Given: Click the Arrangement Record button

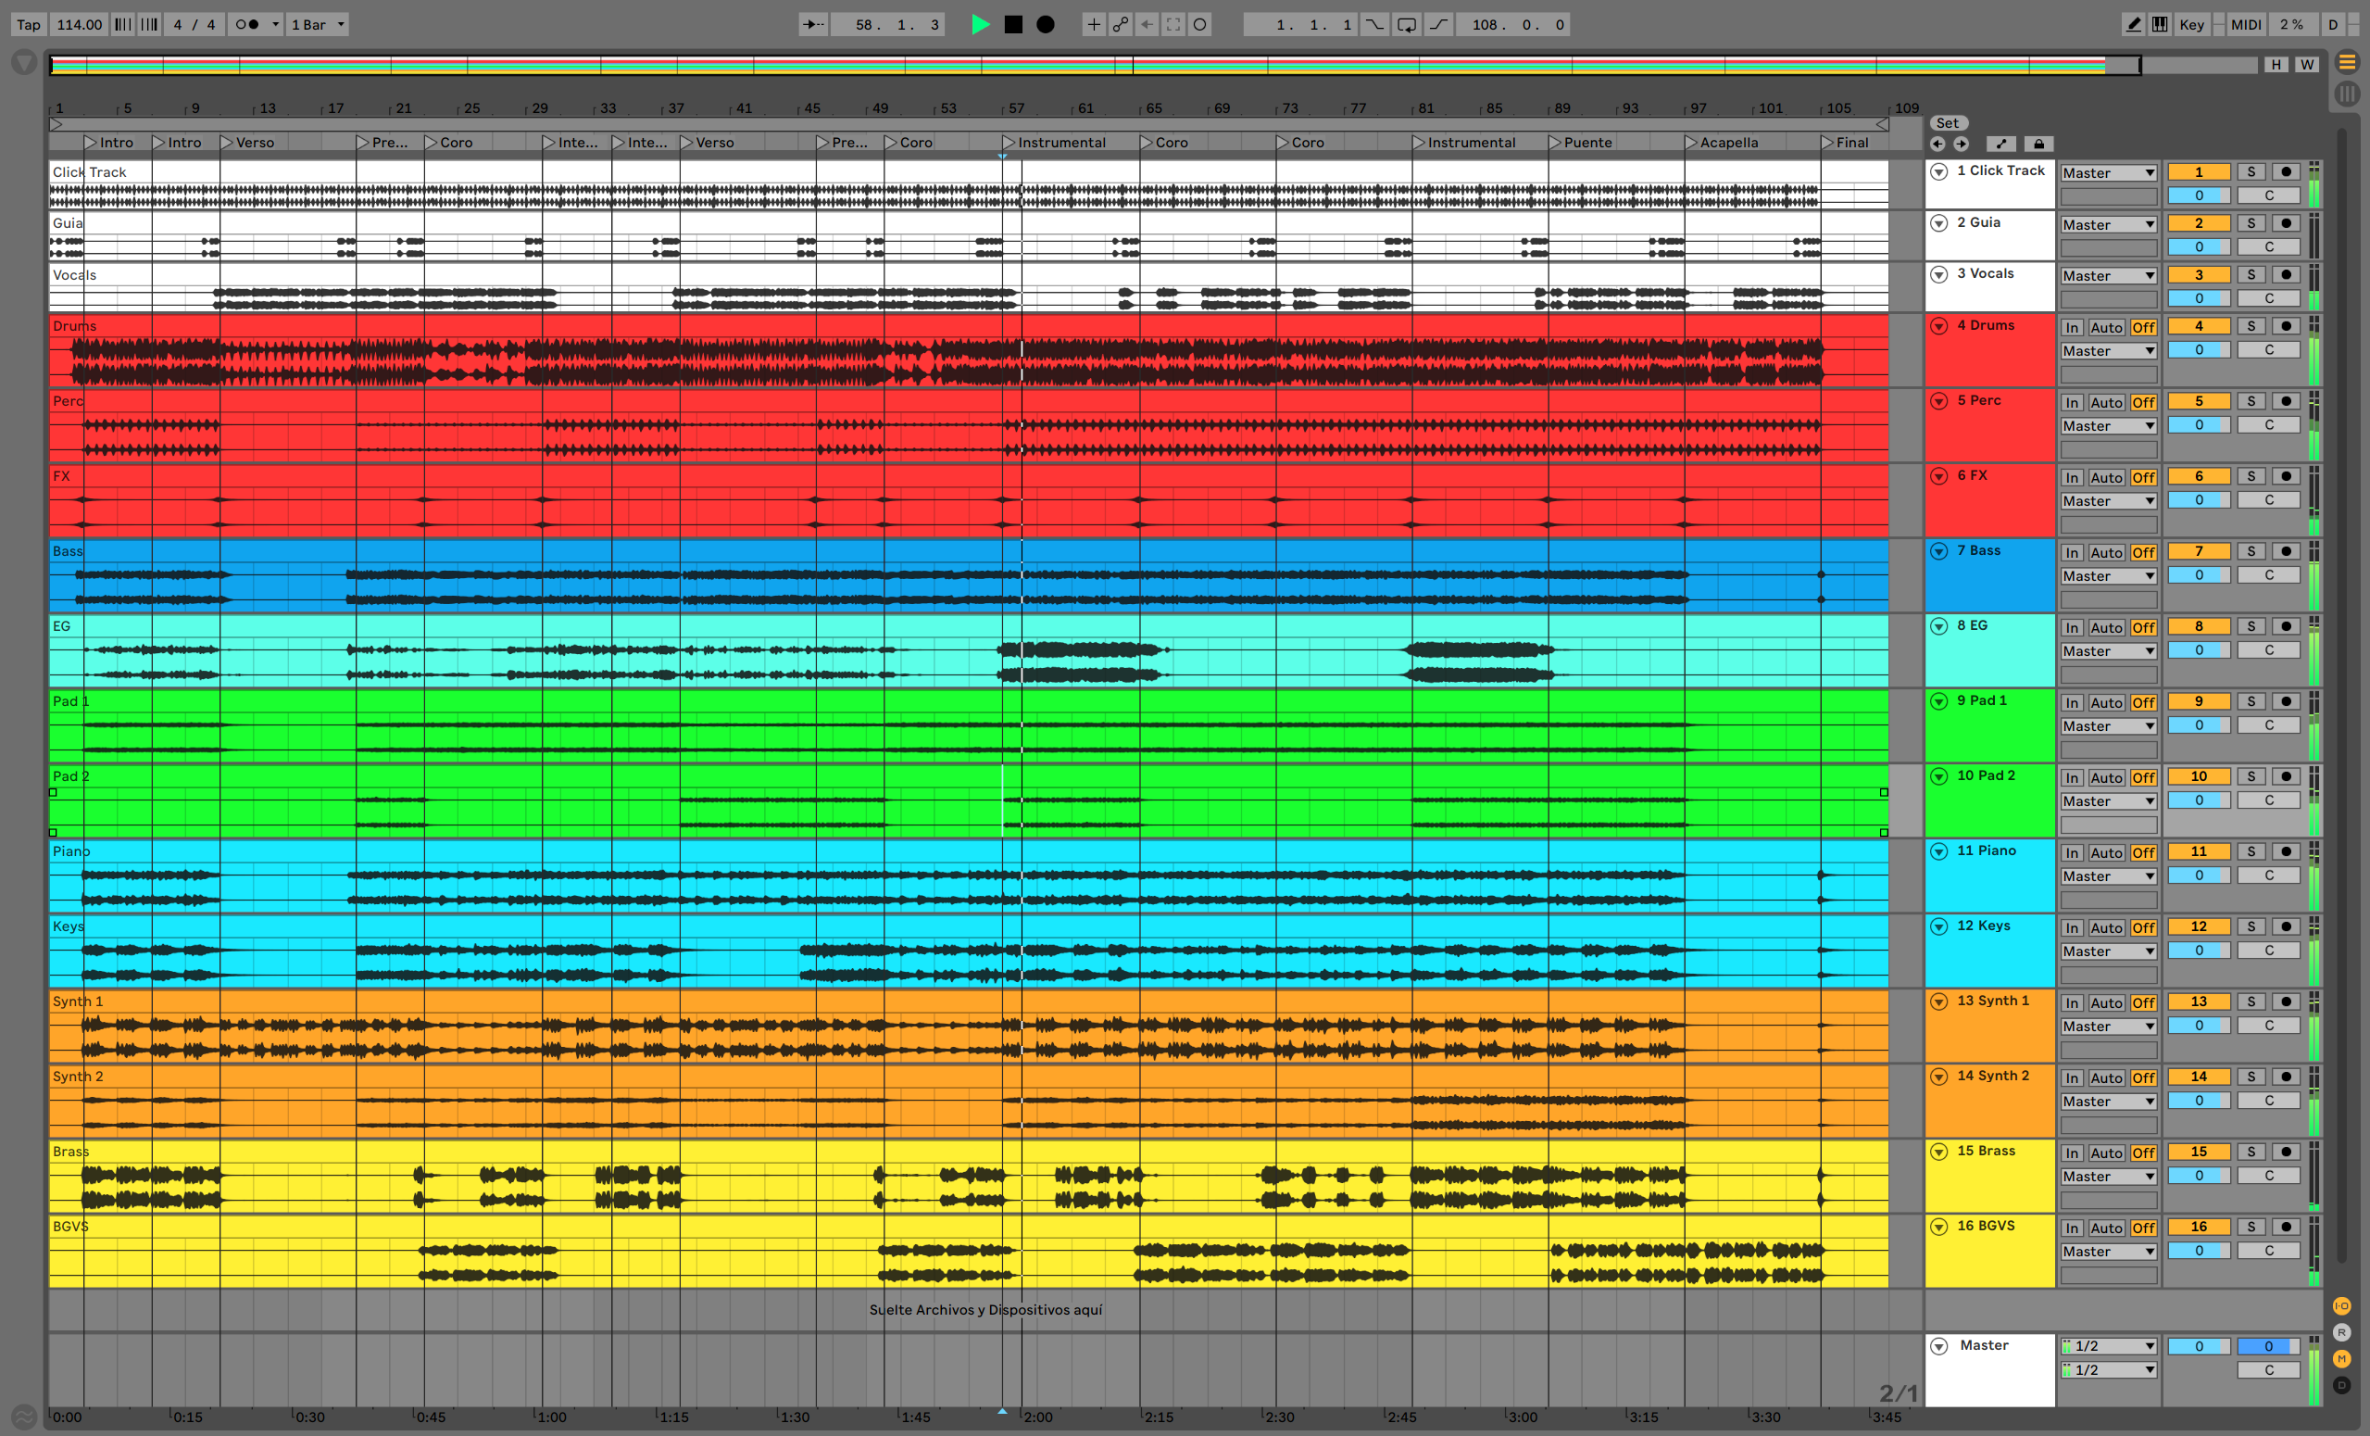Looking at the screenshot, I should [1046, 25].
